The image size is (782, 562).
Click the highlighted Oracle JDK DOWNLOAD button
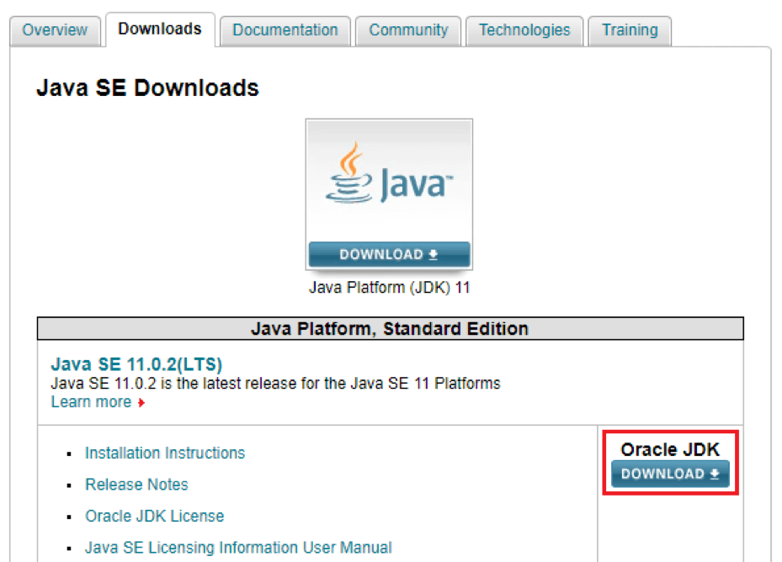coord(669,474)
